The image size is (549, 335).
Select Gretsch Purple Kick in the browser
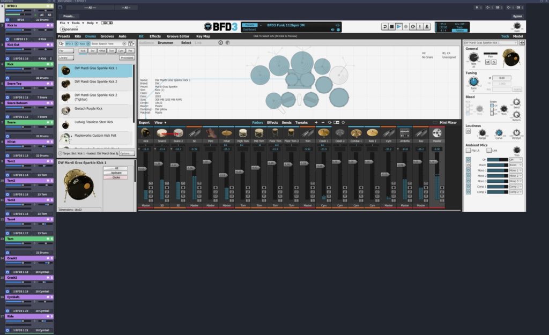point(95,111)
